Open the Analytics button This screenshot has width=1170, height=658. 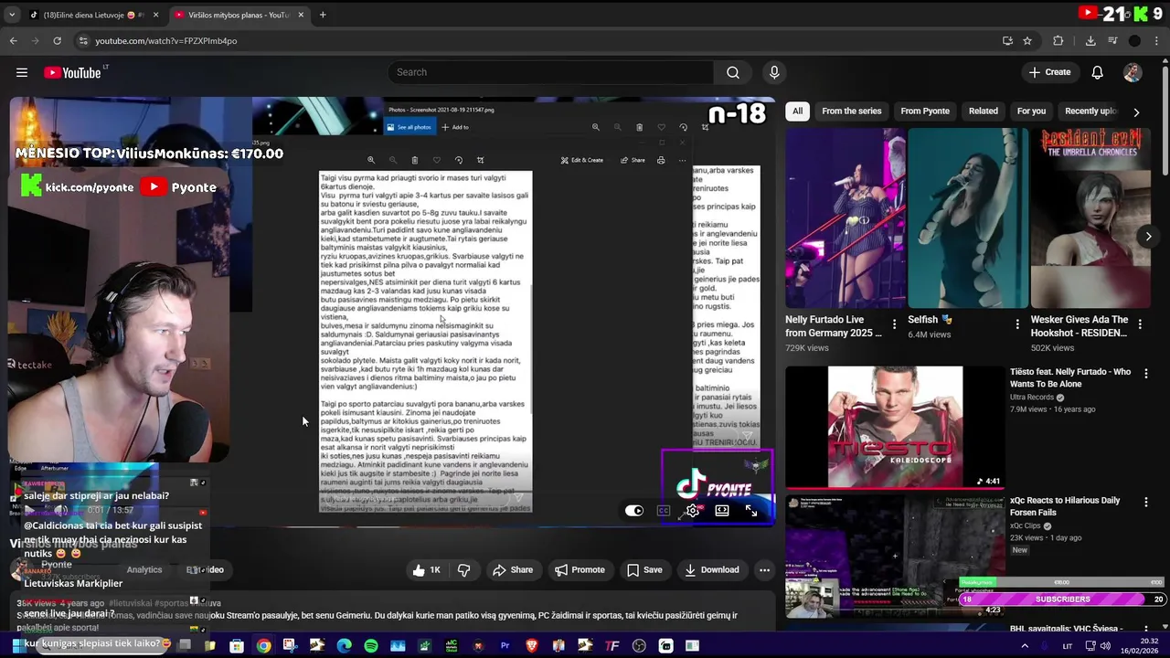pyautogui.click(x=144, y=569)
